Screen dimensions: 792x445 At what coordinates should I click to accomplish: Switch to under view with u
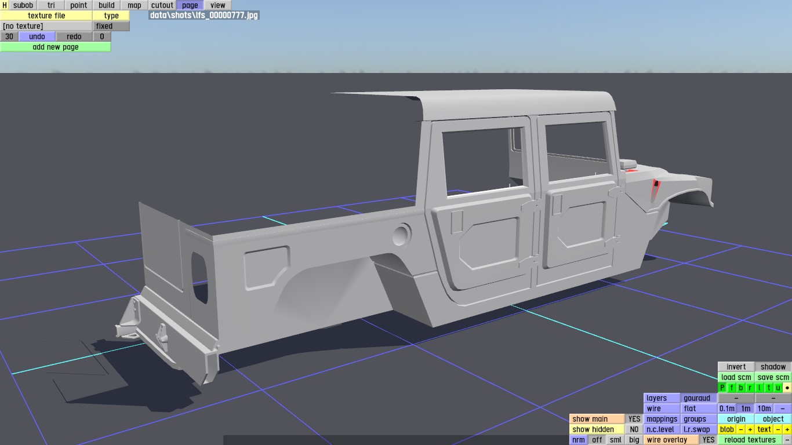(778, 388)
